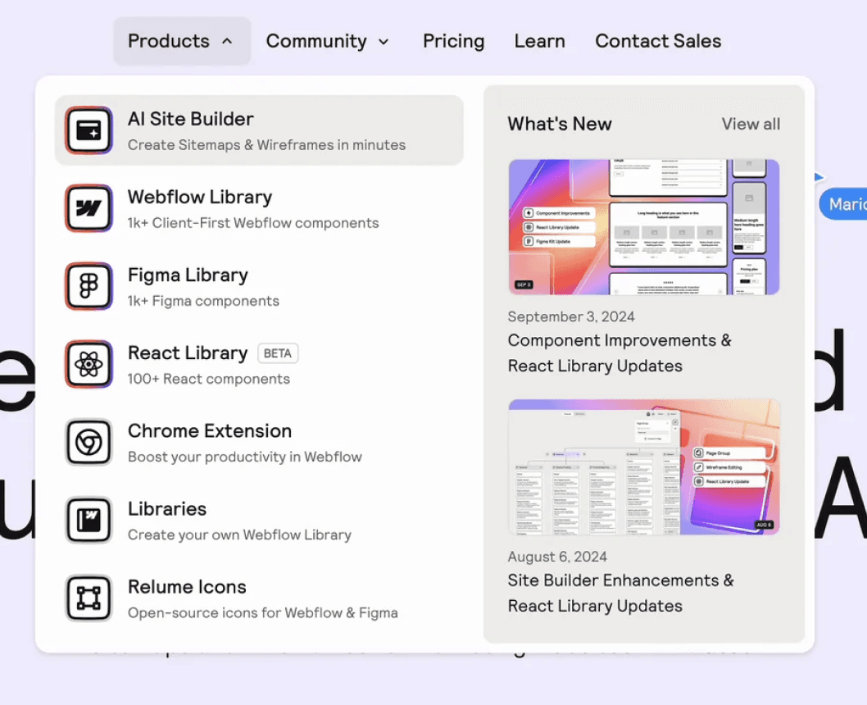Open Chrome Extension title link

tap(210, 430)
